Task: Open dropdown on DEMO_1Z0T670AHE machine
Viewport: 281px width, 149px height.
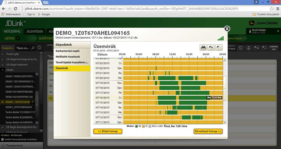Action: 33,102
